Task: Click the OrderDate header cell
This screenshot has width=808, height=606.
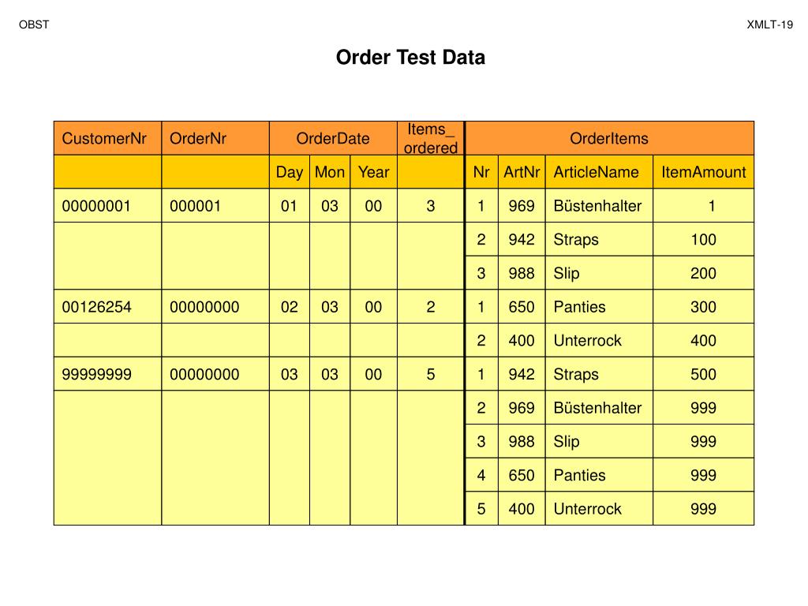Action: [333, 138]
